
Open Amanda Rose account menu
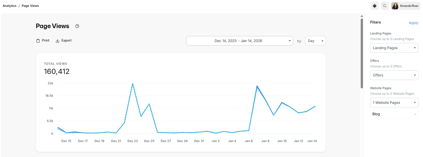(x=406, y=6)
